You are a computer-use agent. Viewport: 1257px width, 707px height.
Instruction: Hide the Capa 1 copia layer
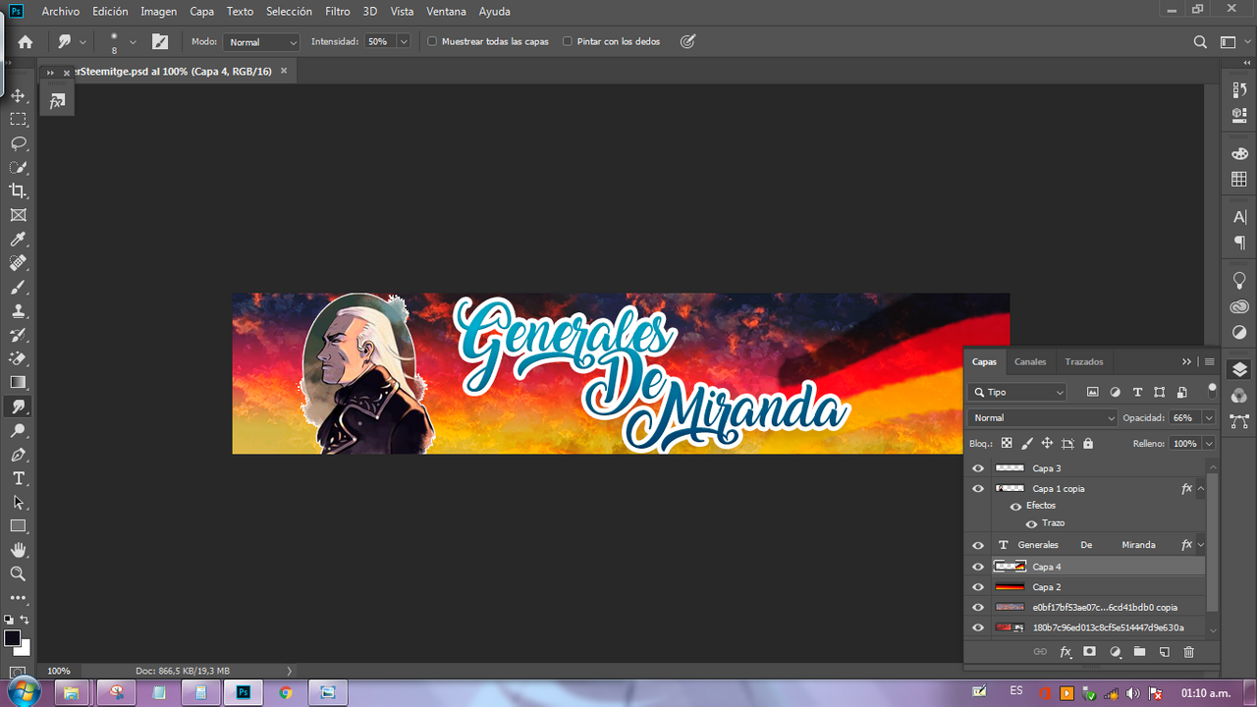tap(978, 488)
